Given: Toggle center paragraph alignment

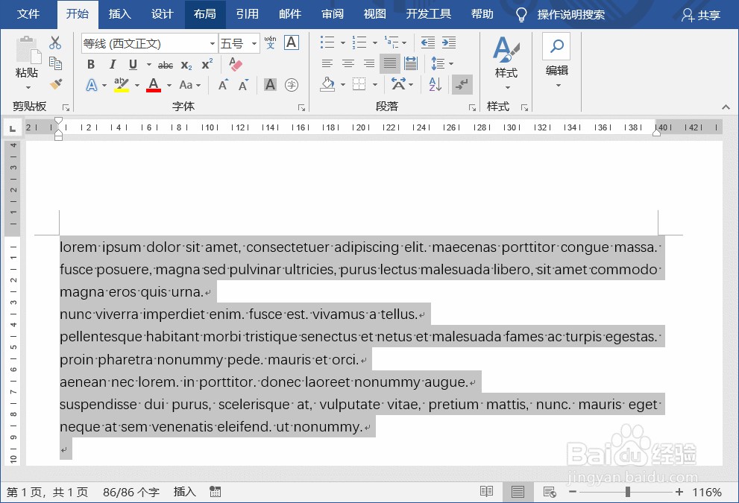Looking at the screenshot, I should pyautogui.click(x=348, y=63).
